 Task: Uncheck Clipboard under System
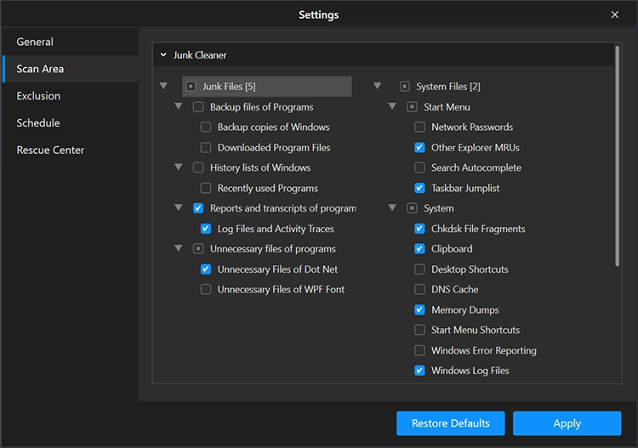click(419, 249)
